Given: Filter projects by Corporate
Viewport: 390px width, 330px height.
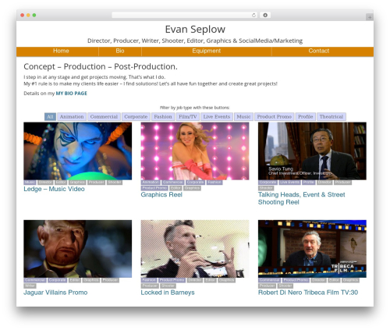Looking at the screenshot, I should tap(136, 117).
